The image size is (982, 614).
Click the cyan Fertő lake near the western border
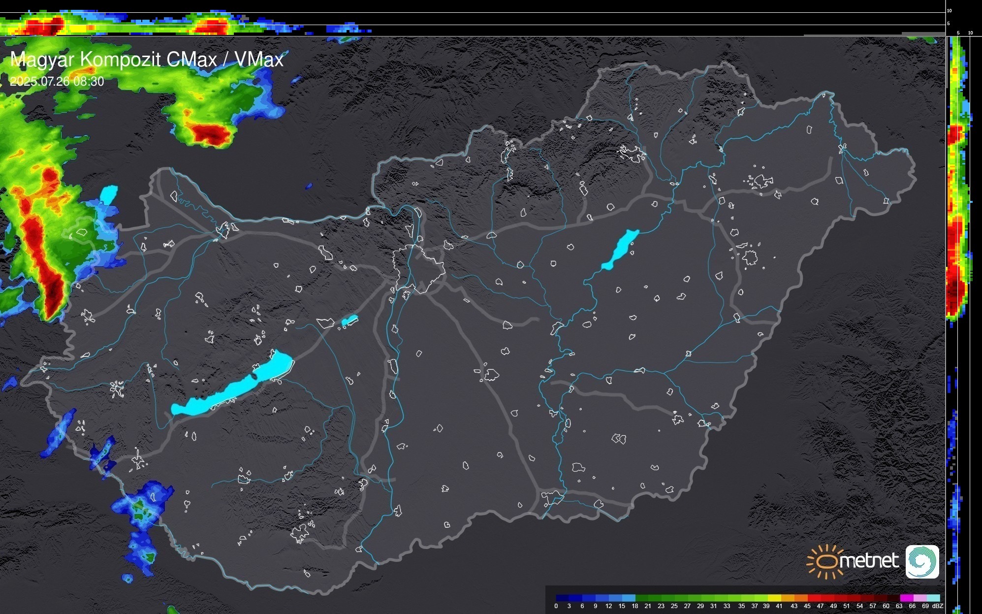109,194
